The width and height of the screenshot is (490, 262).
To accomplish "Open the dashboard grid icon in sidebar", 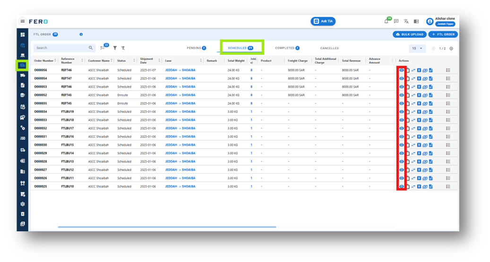I will tap(23, 34).
